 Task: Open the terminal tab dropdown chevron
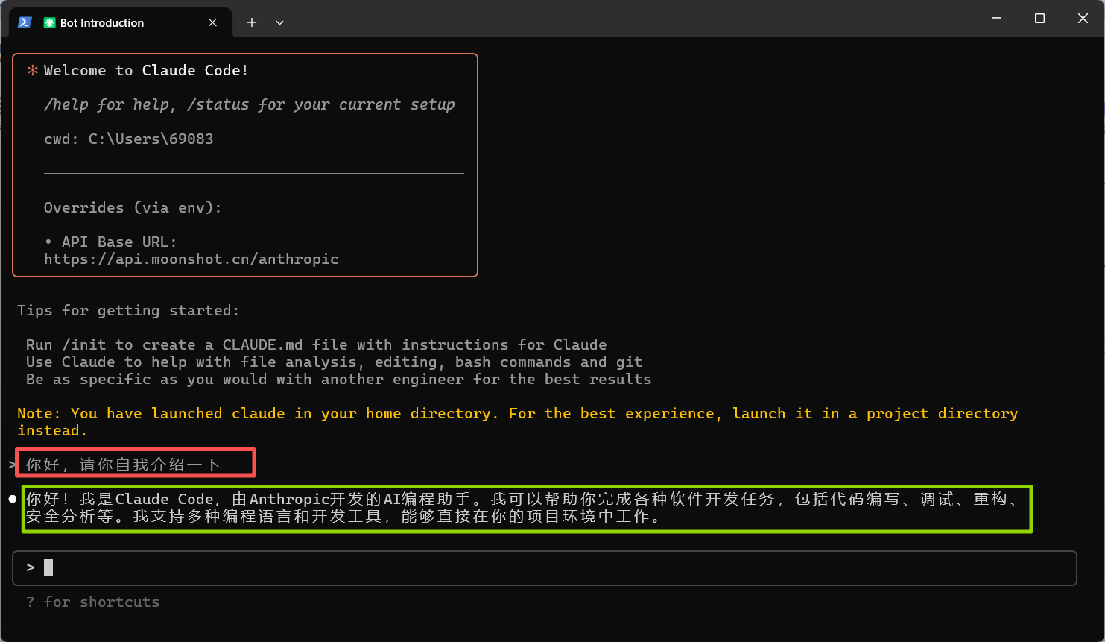tap(280, 22)
